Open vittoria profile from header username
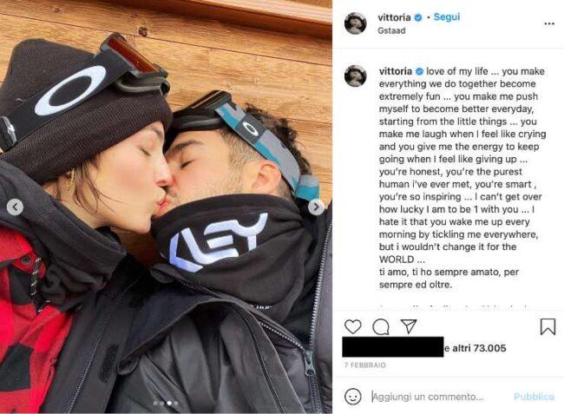Screen dimensions: 564x414 click(x=394, y=16)
